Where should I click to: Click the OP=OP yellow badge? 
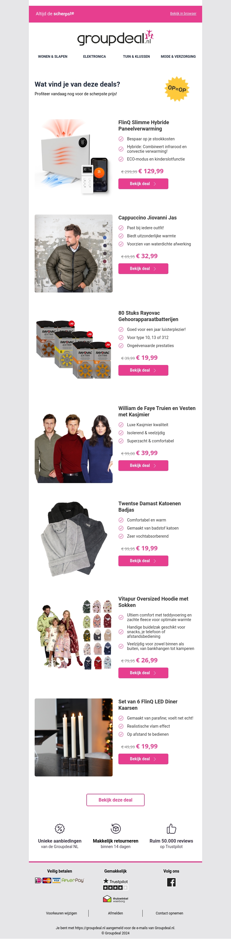click(177, 89)
